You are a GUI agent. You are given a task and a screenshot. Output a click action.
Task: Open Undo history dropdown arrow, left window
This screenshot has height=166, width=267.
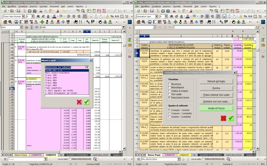coord(66,11)
